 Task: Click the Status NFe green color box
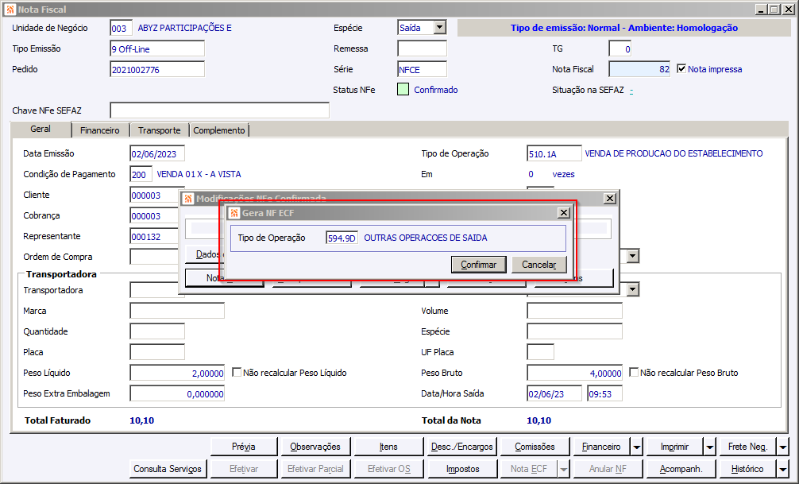[x=403, y=90]
